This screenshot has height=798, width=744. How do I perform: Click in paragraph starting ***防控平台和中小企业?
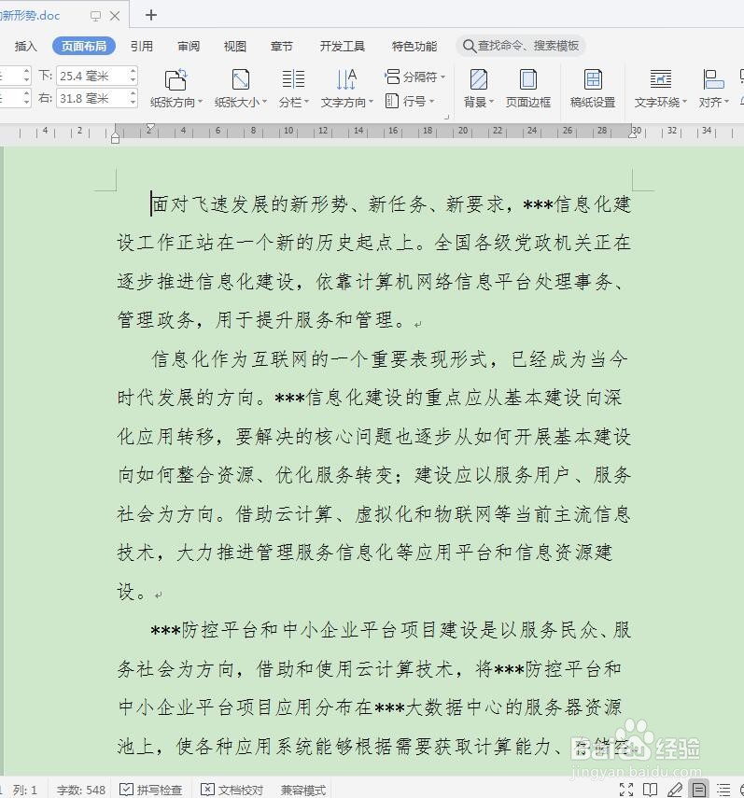point(373,688)
